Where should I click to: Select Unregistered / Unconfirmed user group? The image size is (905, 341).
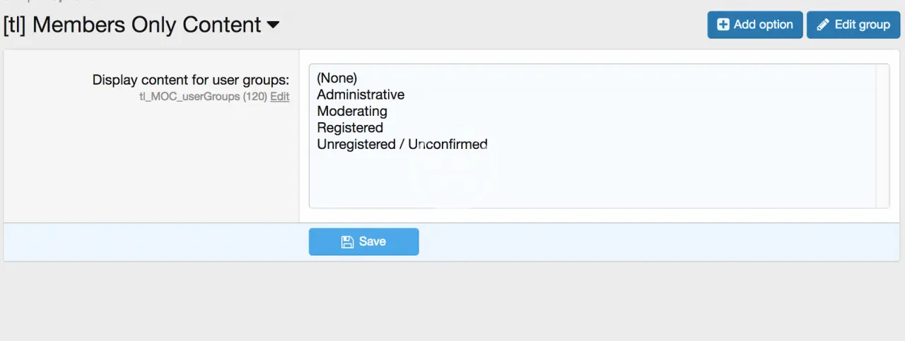(x=402, y=144)
